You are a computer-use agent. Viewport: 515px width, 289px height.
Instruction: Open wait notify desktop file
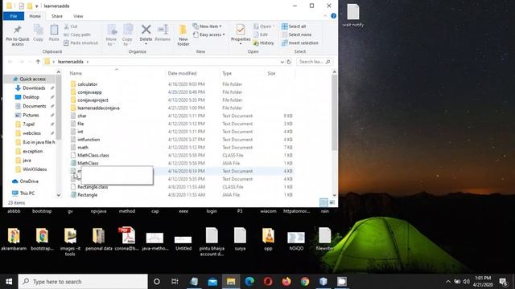coord(353,15)
